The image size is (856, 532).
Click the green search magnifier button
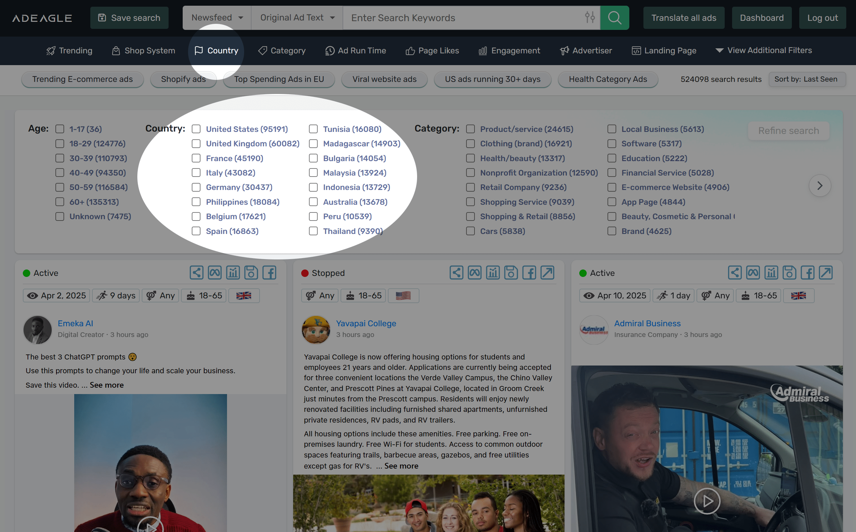(614, 17)
